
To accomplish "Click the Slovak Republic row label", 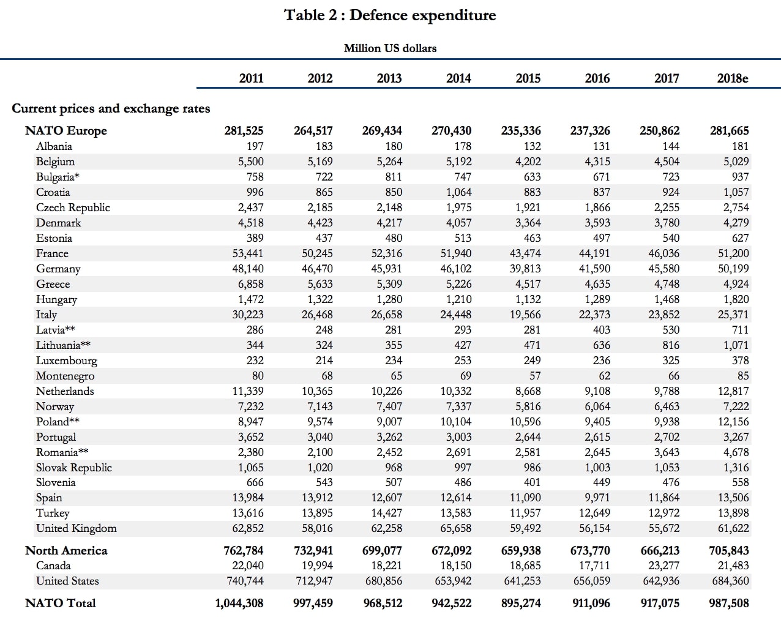I will tap(73, 468).
